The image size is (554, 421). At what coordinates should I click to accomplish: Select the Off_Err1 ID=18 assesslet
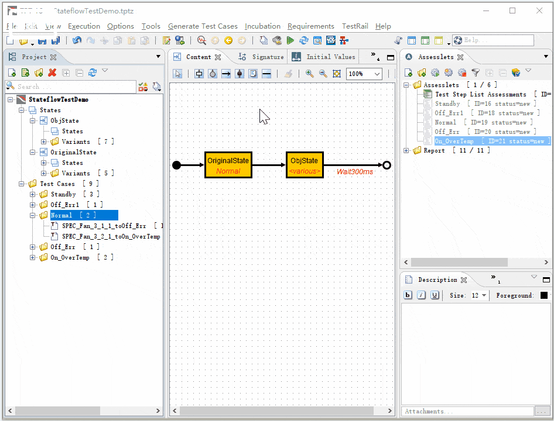coord(487,113)
